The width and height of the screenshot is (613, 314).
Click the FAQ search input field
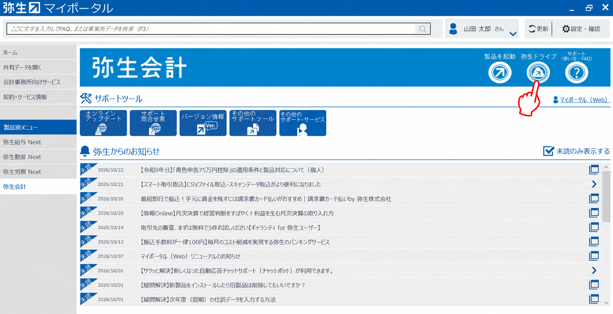(x=211, y=29)
